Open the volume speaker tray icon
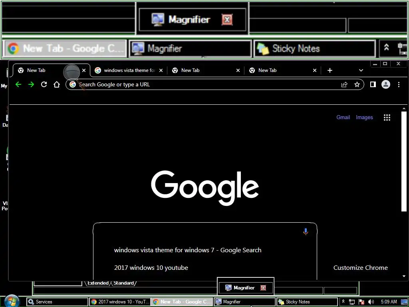This screenshot has height=307, width=409. 371,302
